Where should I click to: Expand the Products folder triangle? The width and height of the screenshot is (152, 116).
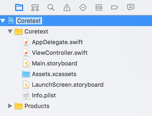(10, 106)
